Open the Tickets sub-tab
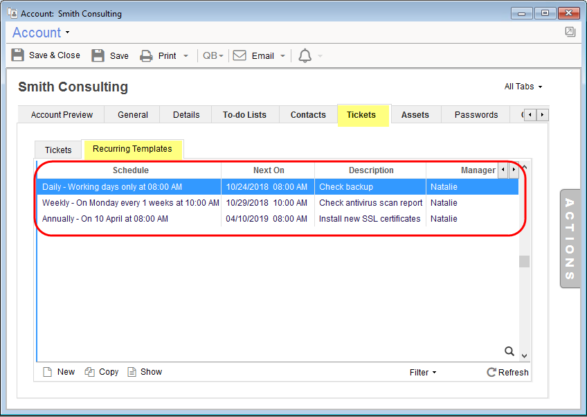The image size is (587, 417). coord(58,150)
